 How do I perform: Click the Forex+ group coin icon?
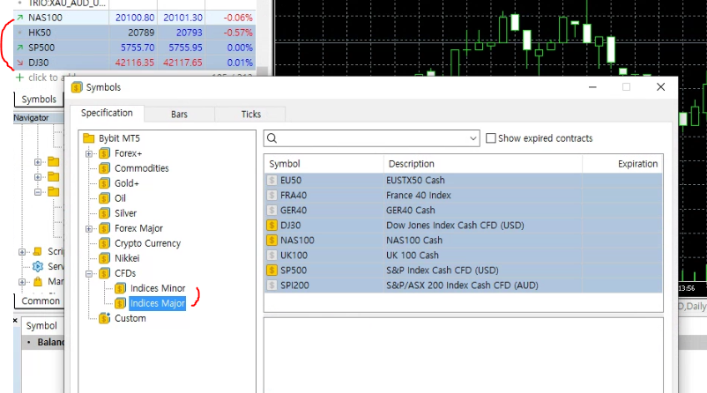click(104, 153)
